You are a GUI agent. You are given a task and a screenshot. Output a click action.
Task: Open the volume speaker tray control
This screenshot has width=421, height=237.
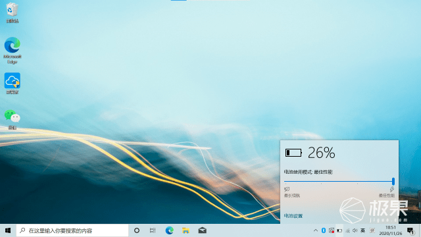[355, 230]
